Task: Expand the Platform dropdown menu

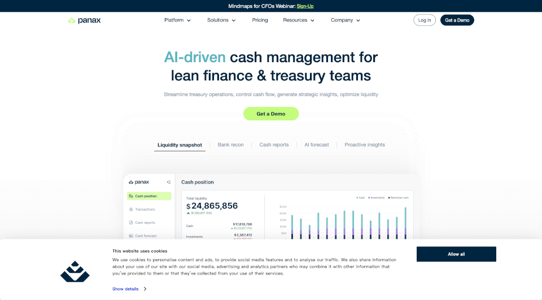Action: [x=177, y=20]
